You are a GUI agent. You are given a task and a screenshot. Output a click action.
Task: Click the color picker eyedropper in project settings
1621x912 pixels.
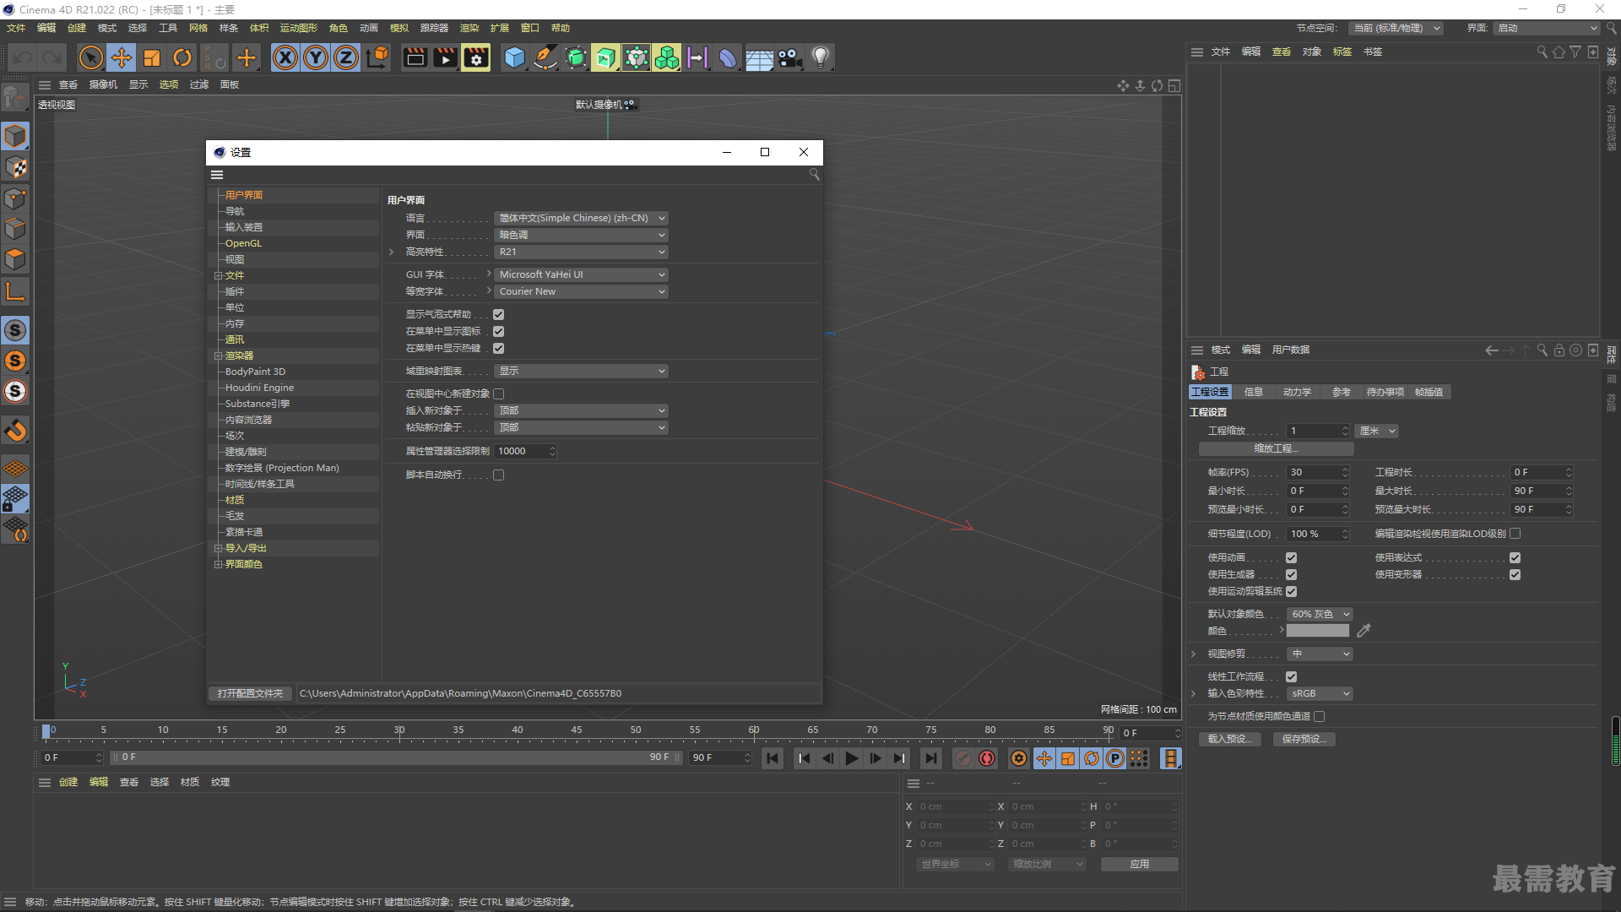pyautogui.click(x=1363, y=631)
